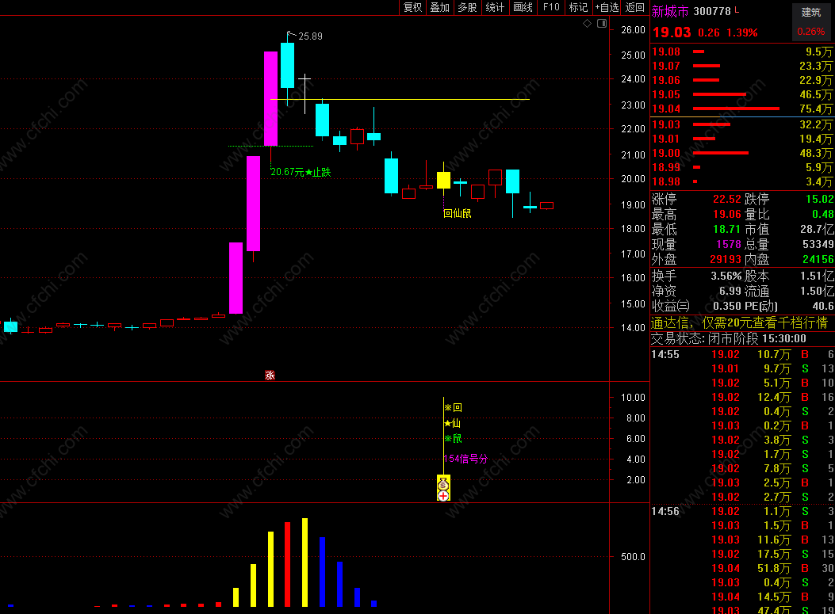Screen dimensions: 835x614
Task: Select bid price 19.00 order row
Action: click(742, 153)
